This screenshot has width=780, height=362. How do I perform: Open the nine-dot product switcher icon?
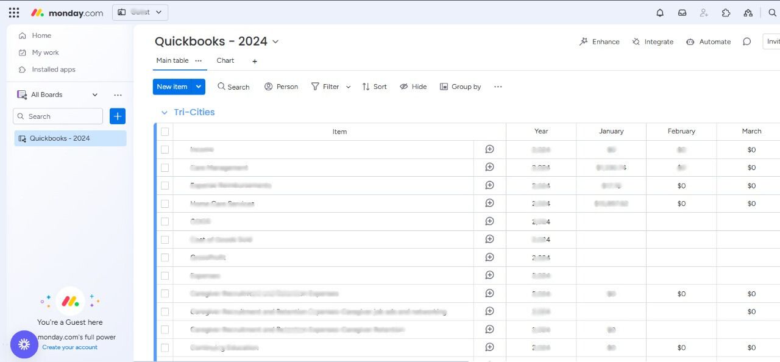click(14, 13)
